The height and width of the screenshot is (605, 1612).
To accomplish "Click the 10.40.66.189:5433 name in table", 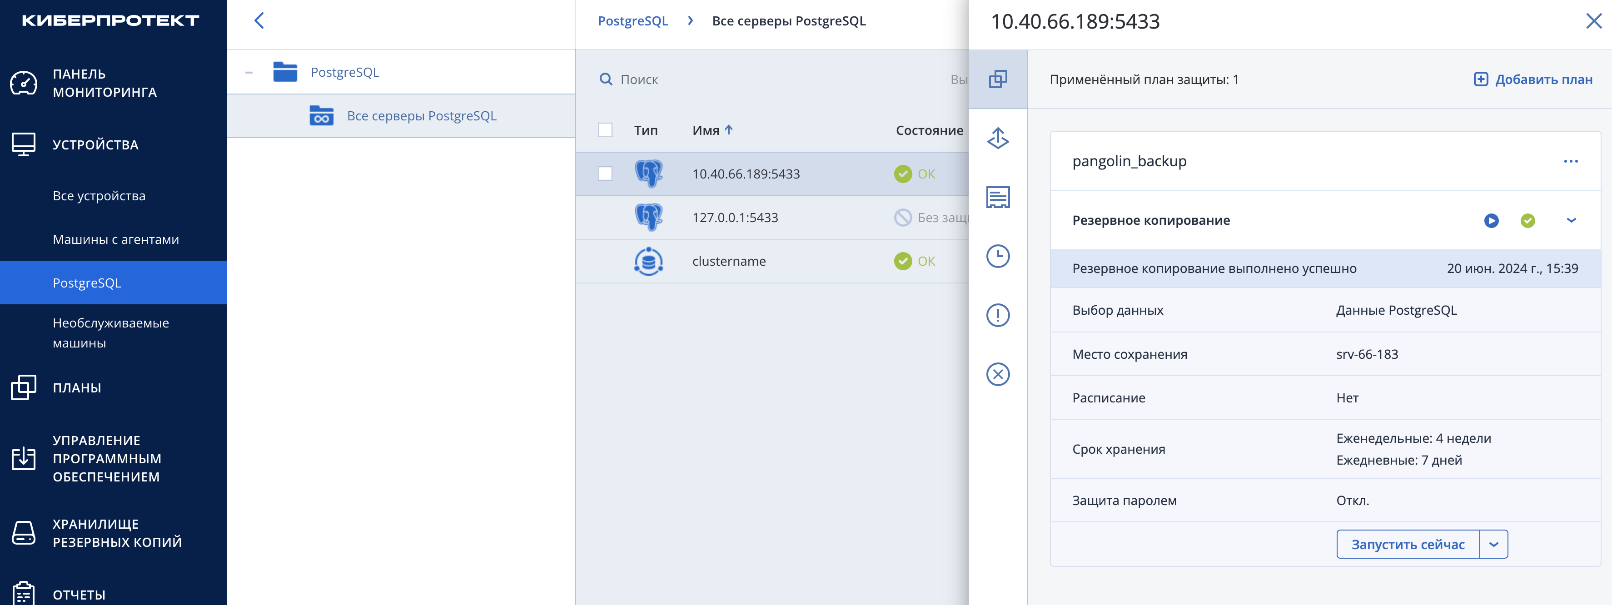I will (746, 174).
